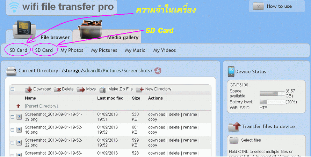Screen dimensions: 311x157
Task: Click the How to use help icon
Action: tap(258, 6)
